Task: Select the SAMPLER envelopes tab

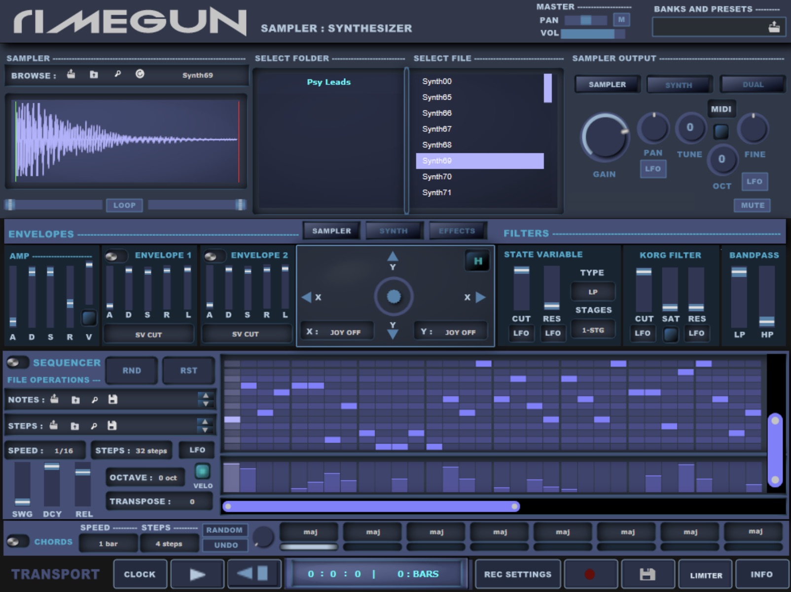Action: [x=331, y=230]
